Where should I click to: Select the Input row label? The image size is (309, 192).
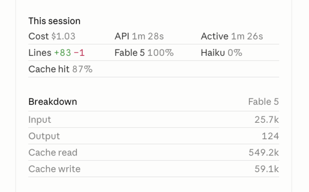39,119
